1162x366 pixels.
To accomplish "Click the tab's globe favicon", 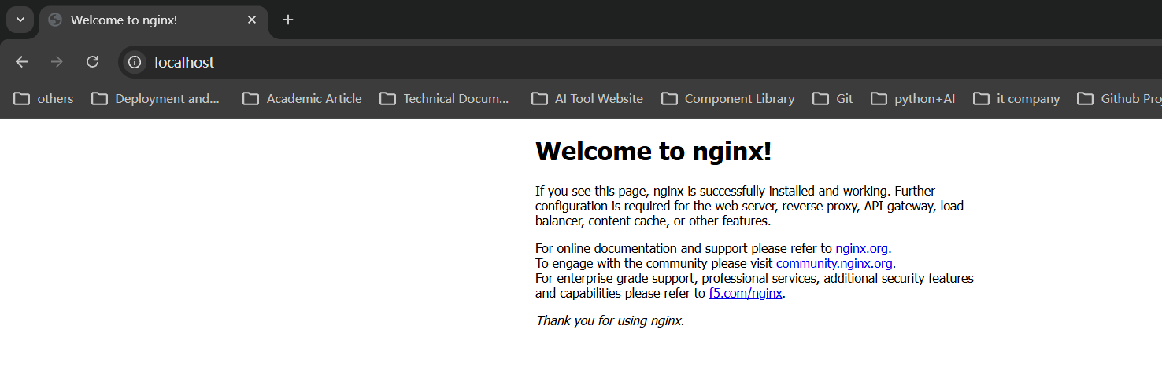I will [54, 20].
